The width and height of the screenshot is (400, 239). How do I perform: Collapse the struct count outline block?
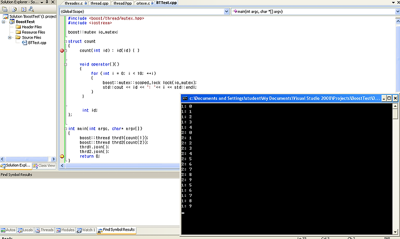point(66,42)
